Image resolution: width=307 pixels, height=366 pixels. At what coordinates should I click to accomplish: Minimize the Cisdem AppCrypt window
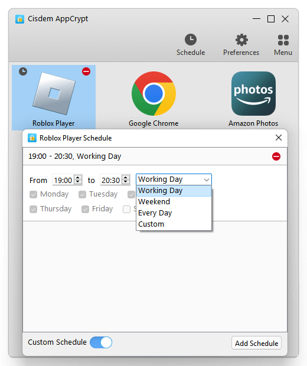(256, 19)
